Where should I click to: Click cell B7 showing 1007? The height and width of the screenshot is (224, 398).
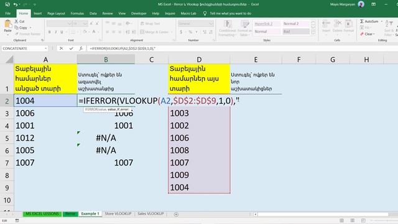click(106, 162)
